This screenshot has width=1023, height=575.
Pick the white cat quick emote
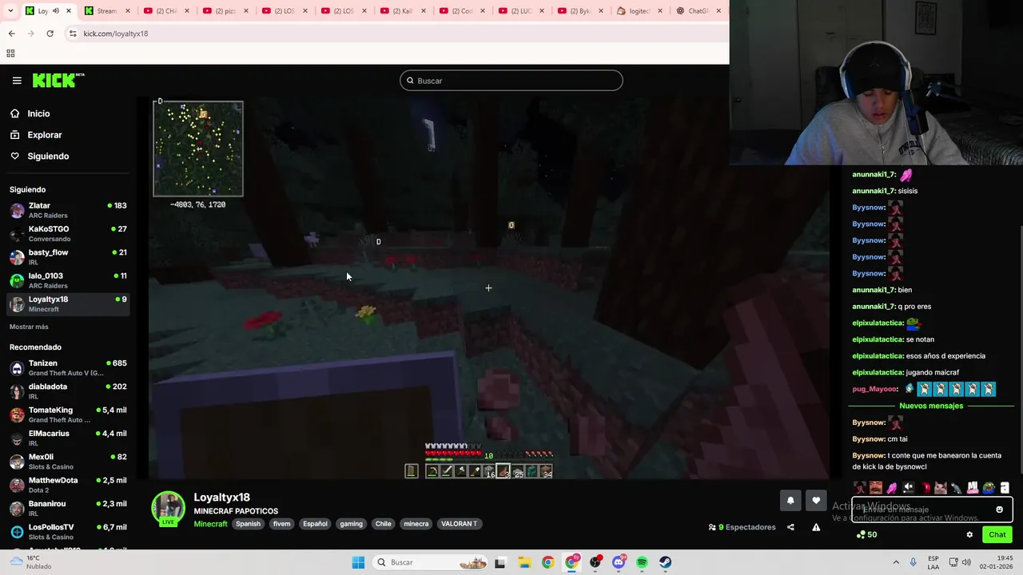coord(941,488)
